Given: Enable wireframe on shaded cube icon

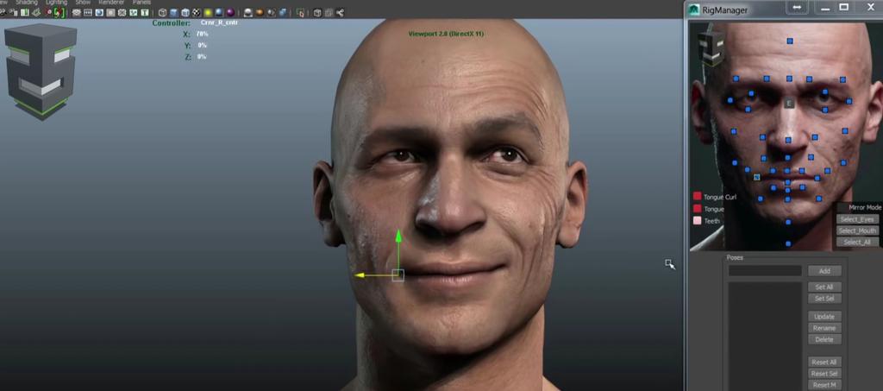Looking at the screenshot, I should point(185,12).
